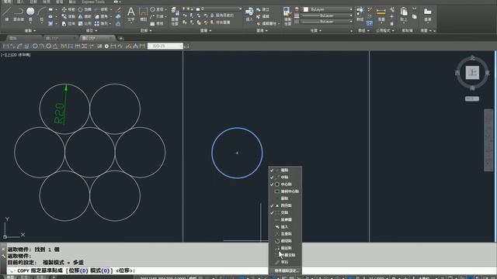Click the Match Properties icon
The image size is (497, 279).
287,15
